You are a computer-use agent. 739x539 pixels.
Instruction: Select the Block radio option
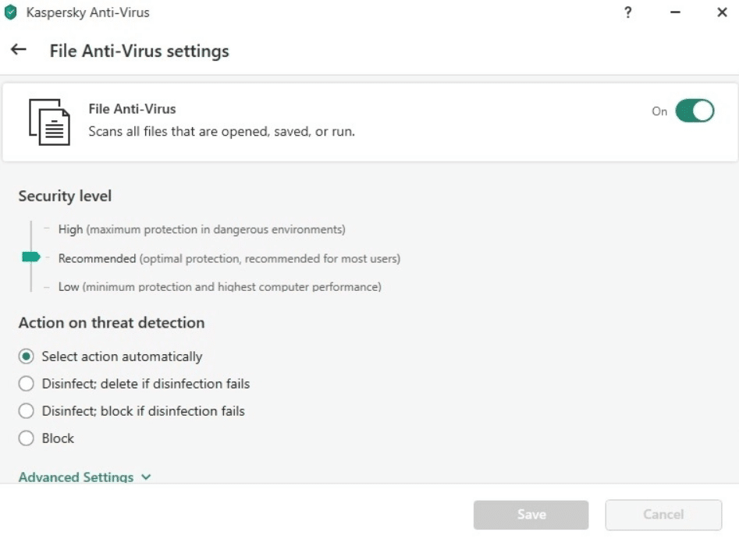[27, 438]
